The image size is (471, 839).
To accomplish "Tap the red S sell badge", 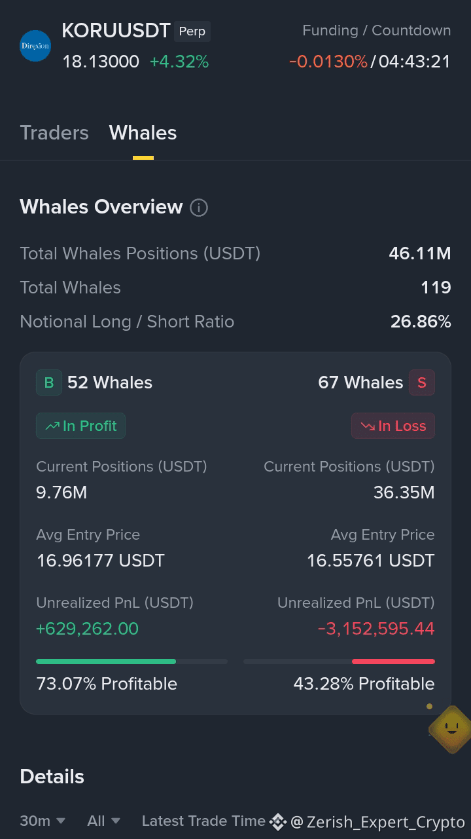I will [x=422, y=382].
